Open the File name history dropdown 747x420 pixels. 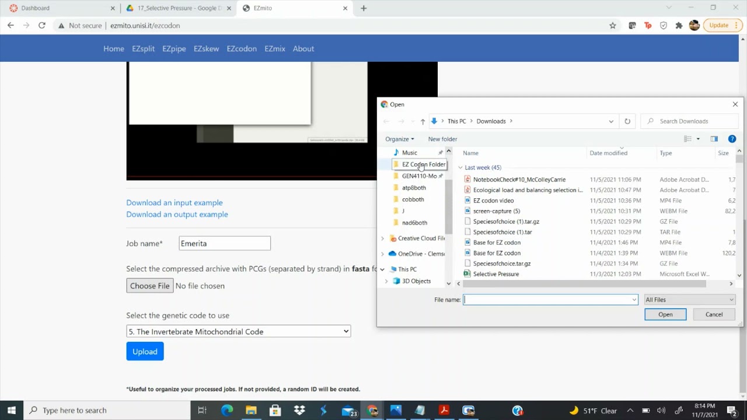pyautogui.click(x=634, y=300)
